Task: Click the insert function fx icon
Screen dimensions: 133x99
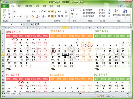Action: [x=32, y=25]
